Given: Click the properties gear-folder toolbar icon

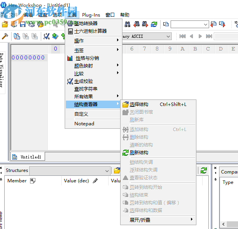Looking at the screenshot, I should point(40,24).
